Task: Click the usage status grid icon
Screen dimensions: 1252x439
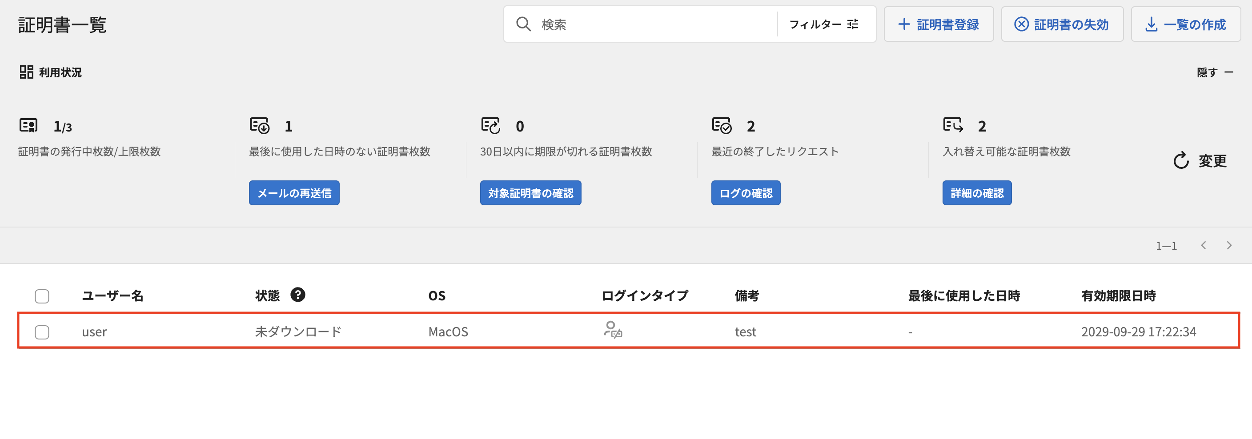Action: [x=27, y=72]
